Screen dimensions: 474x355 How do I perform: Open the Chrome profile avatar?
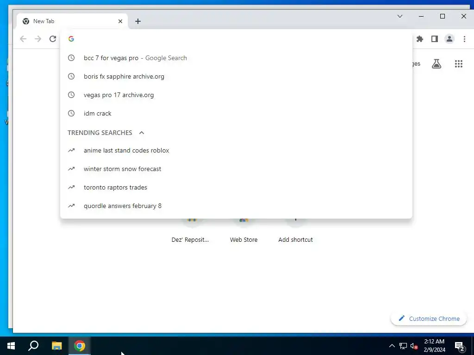tap(449, 39)
